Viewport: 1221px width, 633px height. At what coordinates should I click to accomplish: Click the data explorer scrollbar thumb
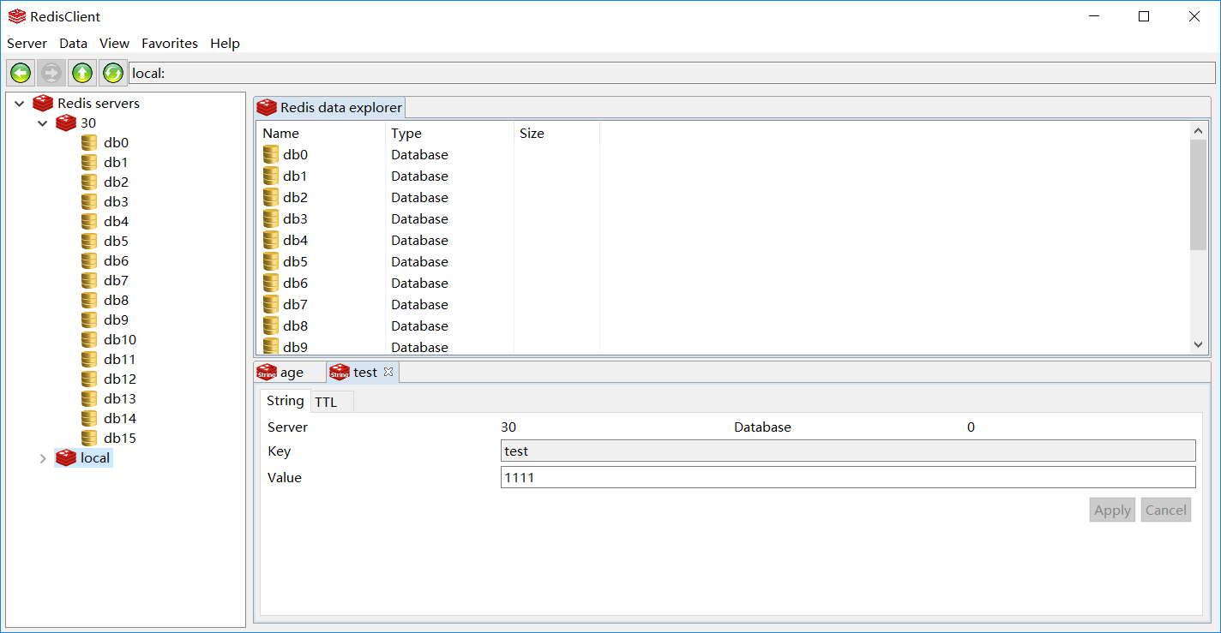[1198, 194]
